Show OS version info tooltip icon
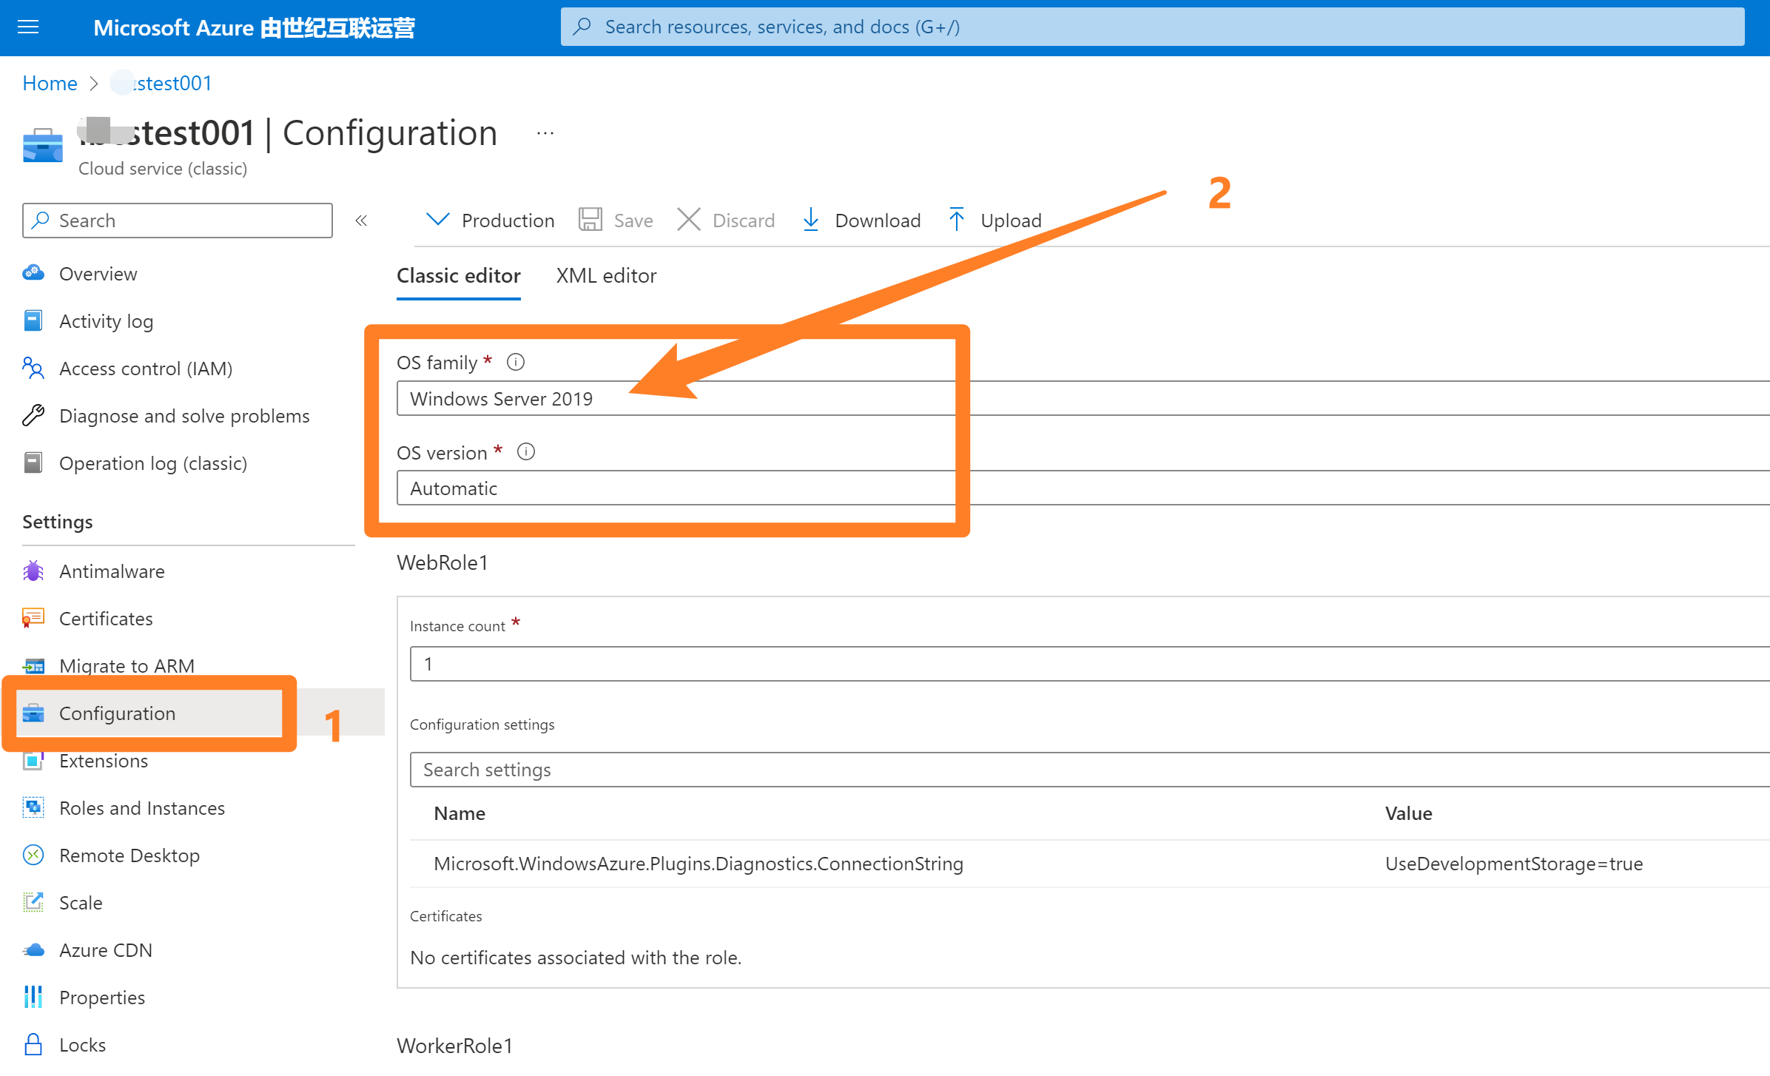This screenshot has width=1770, height=1076. click(526, 451)
